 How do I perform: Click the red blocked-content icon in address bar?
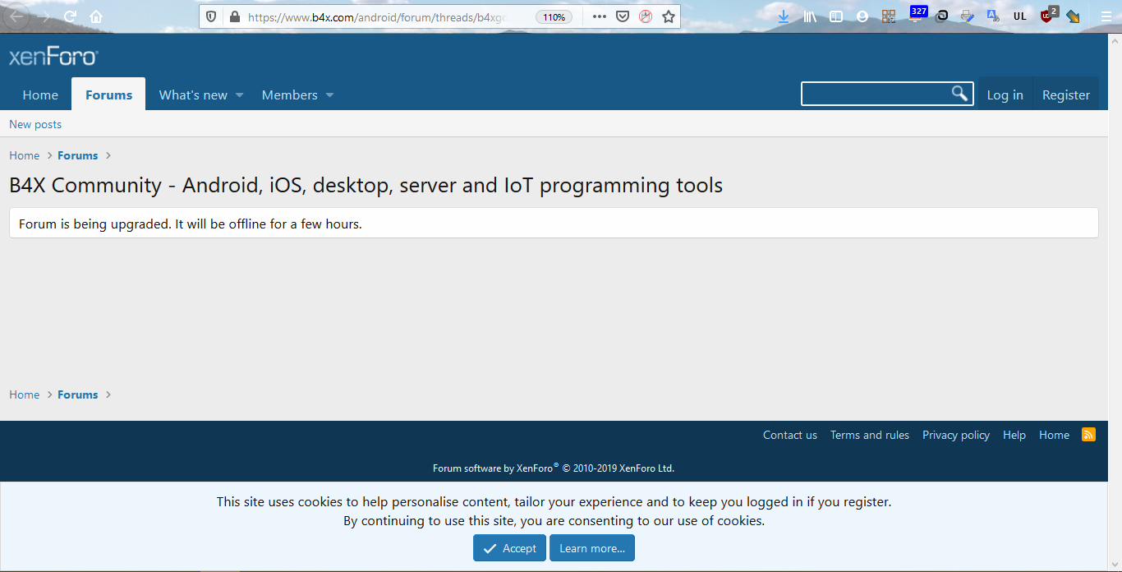tap(646, 16)
